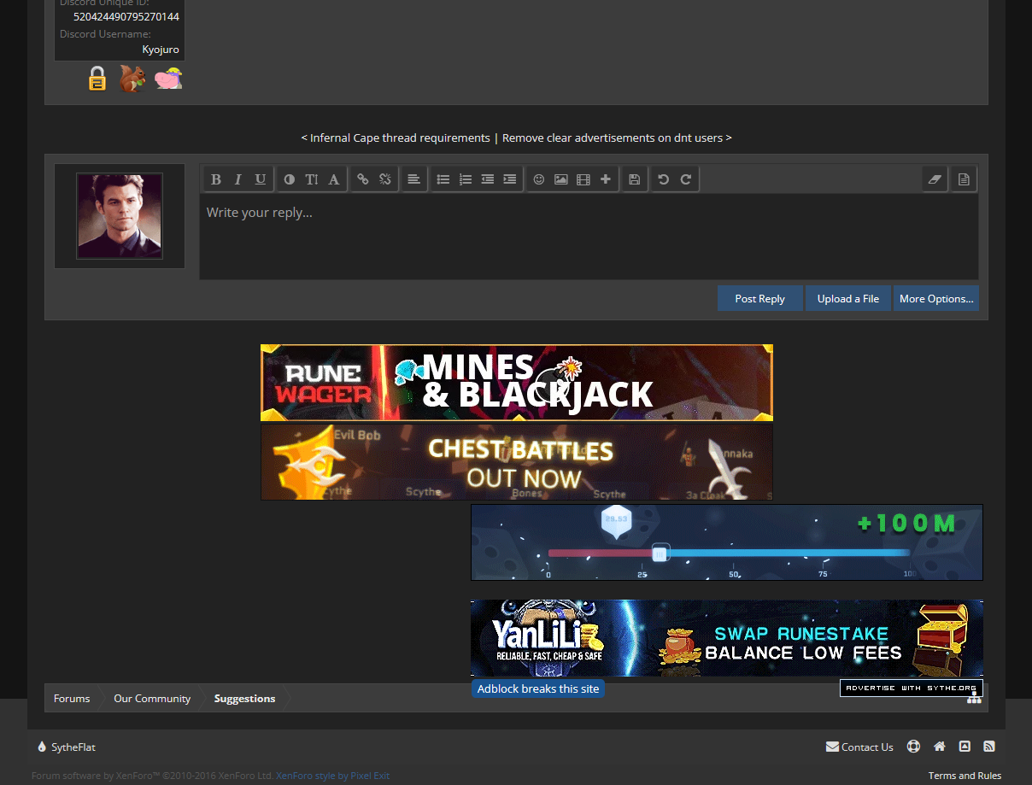The width and height of the screenshot is (1032, 785).
Task: Open the YanLiLi Swap Runestake banner
Action: coord(727,638)
